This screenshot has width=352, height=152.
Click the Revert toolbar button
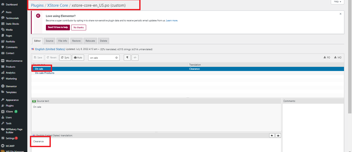tap(52, 58)
